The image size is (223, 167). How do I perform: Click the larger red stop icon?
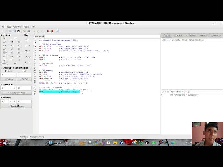(x=52, y=31)
